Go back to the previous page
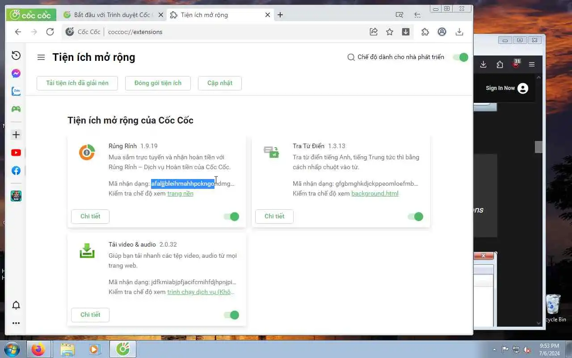This screenshot has height=358, width=572. 18,32
